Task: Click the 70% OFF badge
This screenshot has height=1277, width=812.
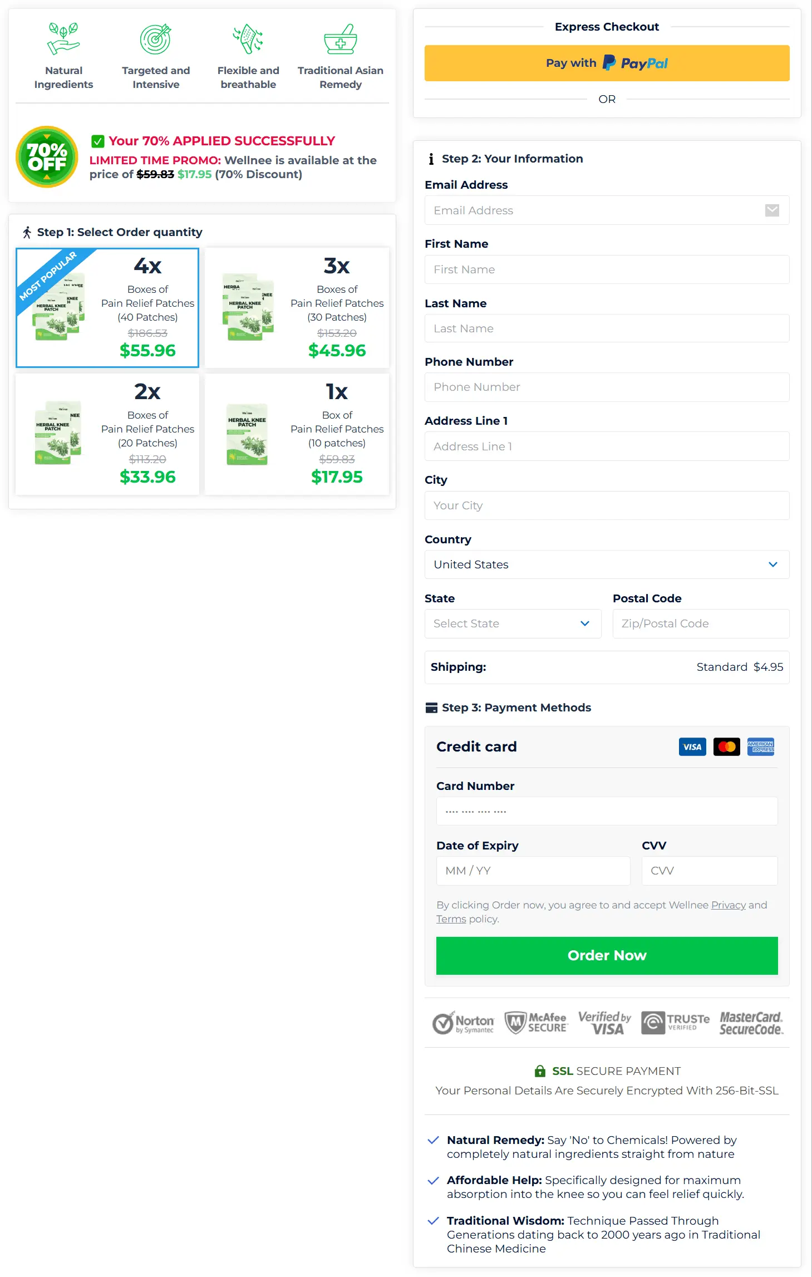Action: tap(47, 157)
